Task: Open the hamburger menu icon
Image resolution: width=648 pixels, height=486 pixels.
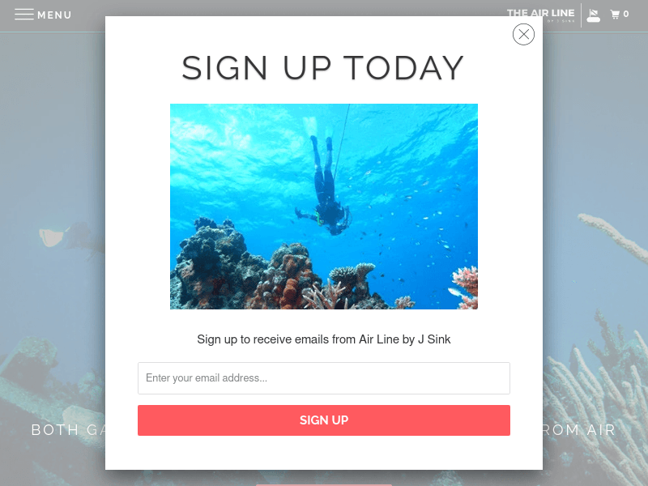Action: pyautogui.click(x=24, y=15)
